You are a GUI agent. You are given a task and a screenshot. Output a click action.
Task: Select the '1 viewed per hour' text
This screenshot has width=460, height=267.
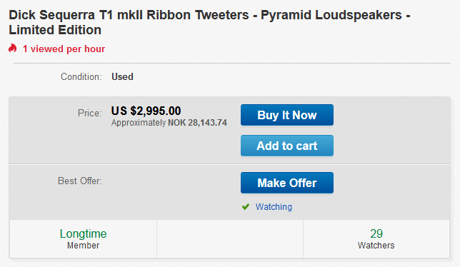pos(64,49)
